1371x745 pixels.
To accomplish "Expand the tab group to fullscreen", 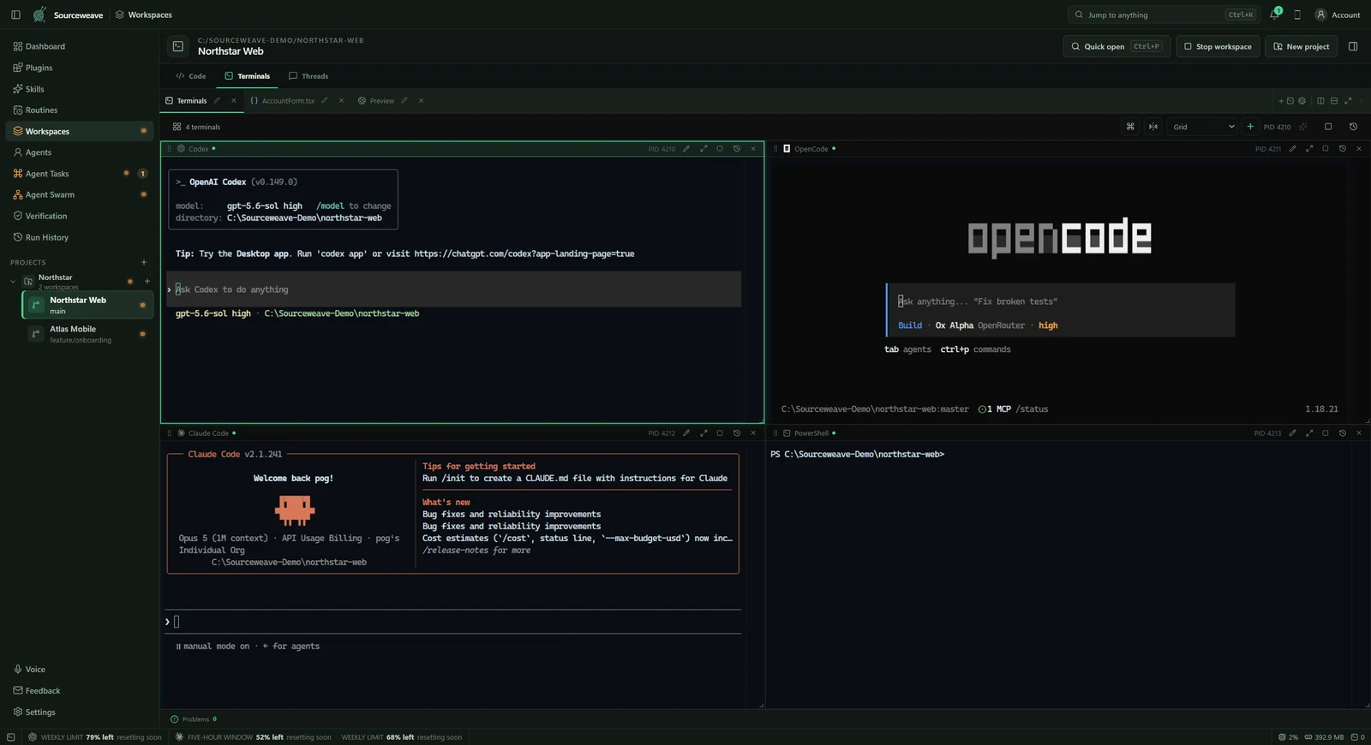I will coord(1348,101).
